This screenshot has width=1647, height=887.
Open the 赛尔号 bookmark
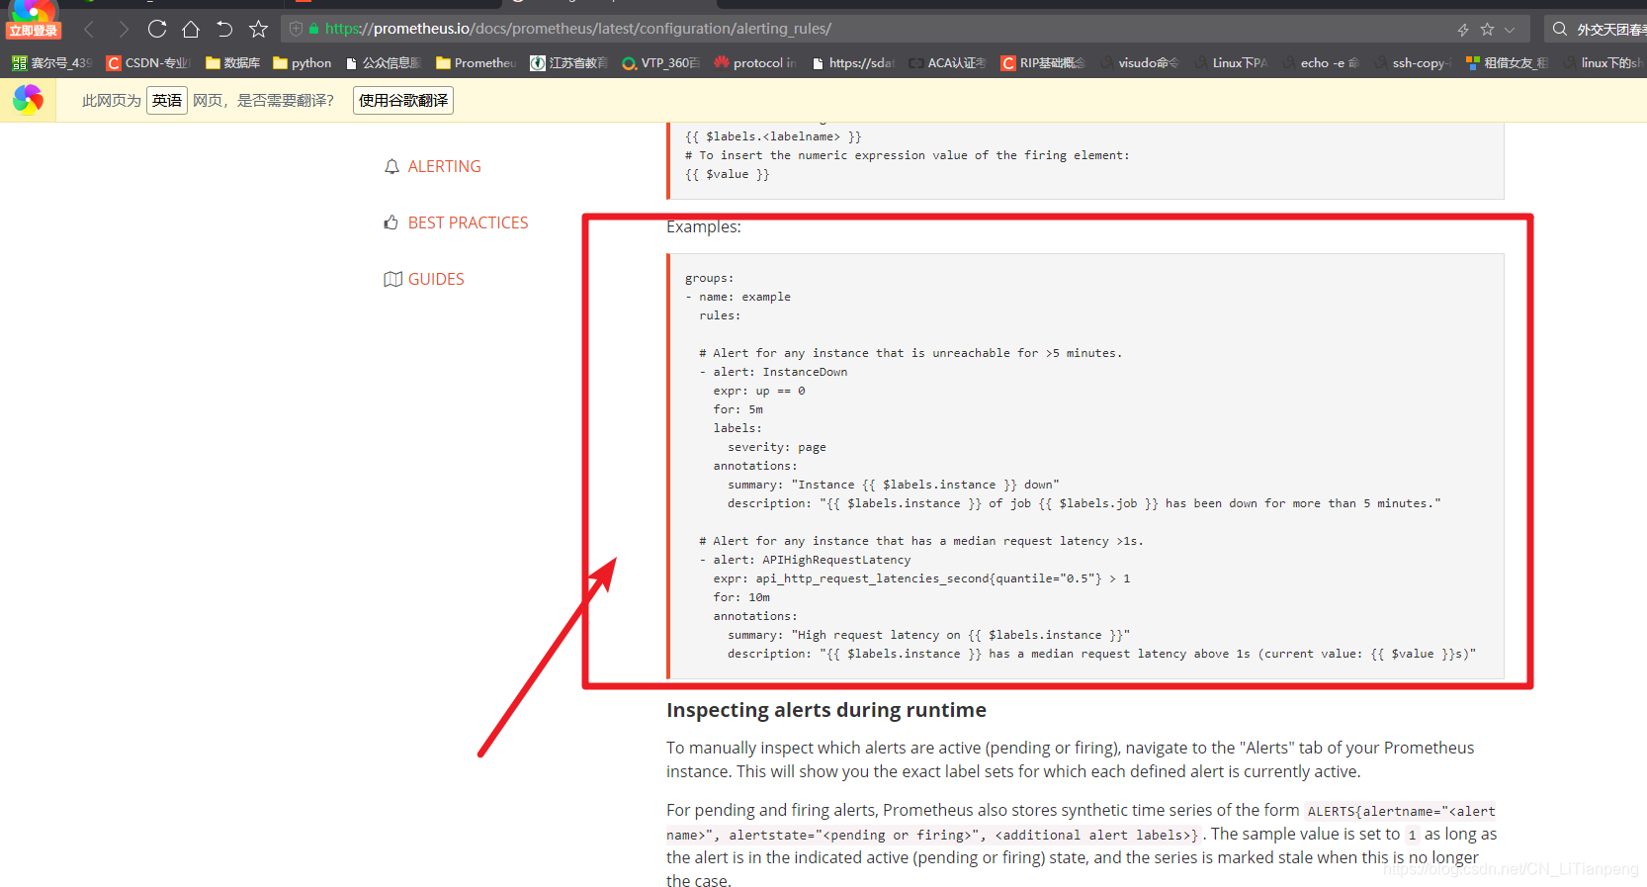[x=51, y=62]
